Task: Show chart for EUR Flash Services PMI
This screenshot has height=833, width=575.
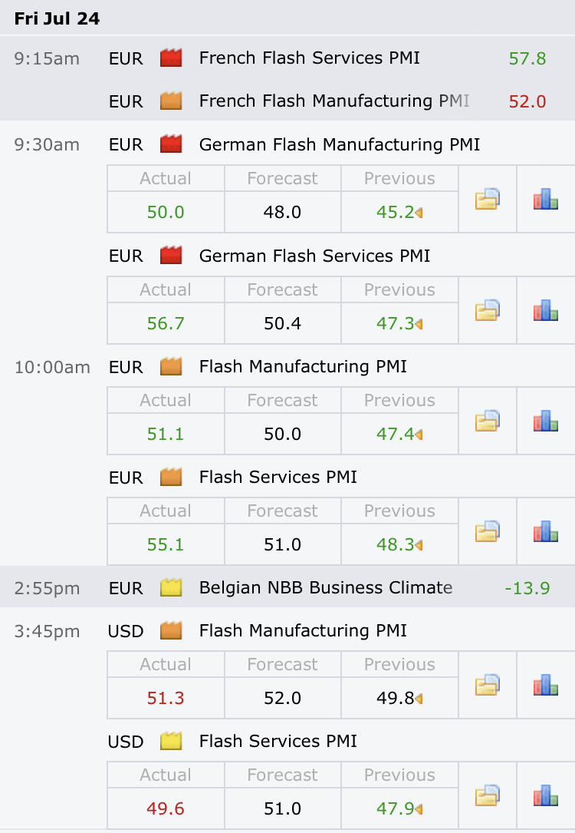Action: (x=545, y=531)
